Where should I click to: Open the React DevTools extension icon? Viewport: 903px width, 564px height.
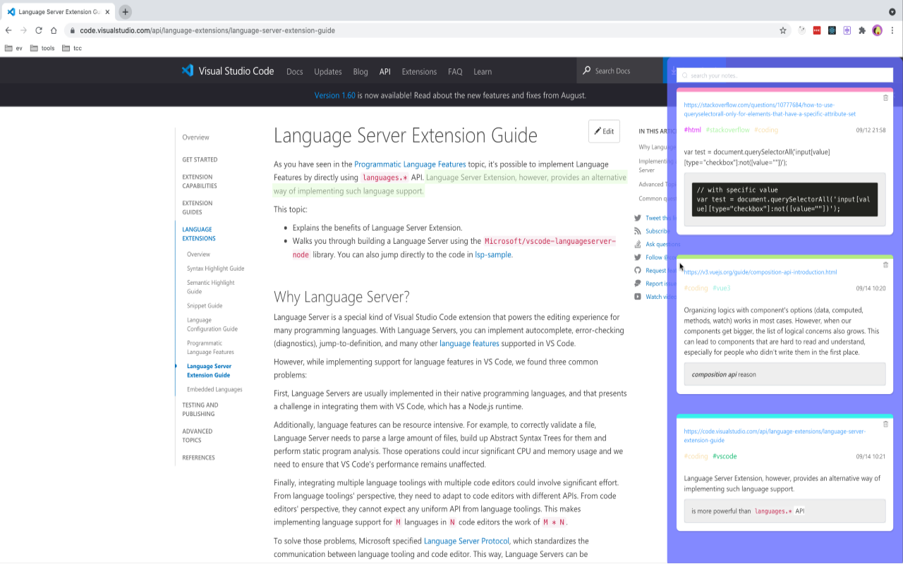[x=832, y=30]
